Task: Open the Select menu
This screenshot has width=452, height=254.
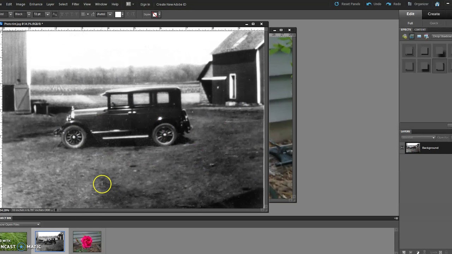Action: 63,4
